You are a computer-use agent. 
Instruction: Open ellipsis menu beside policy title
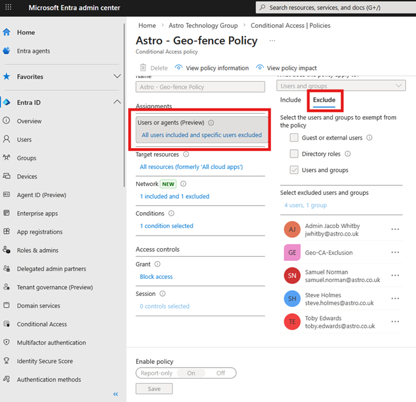(272, 41)
